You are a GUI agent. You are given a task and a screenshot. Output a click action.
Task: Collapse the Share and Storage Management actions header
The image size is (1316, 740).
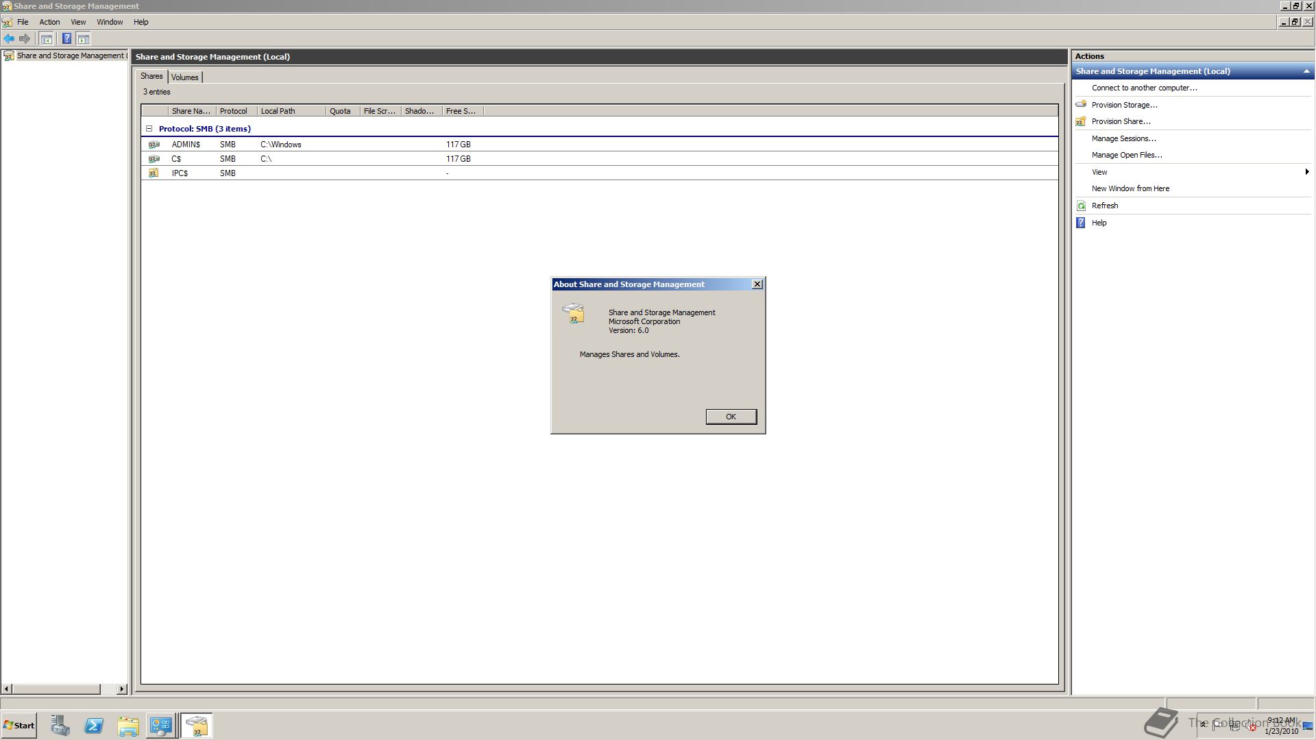[1306, 71]
